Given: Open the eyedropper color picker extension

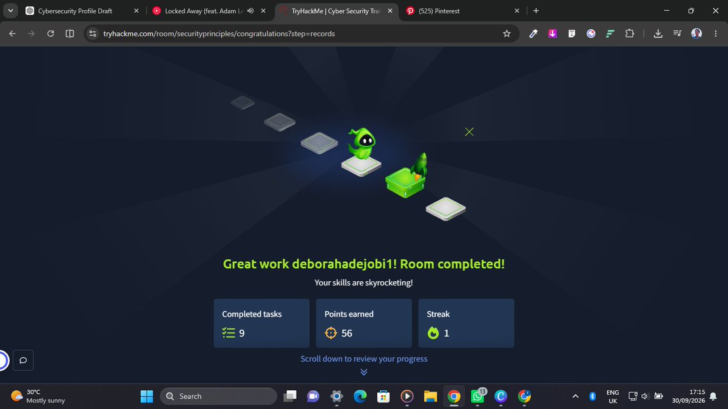Looking at the screenshot, I should click(x=534, y=34).
